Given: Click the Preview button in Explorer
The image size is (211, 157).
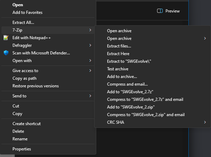Looking at the screenshot, I should 168,11.
